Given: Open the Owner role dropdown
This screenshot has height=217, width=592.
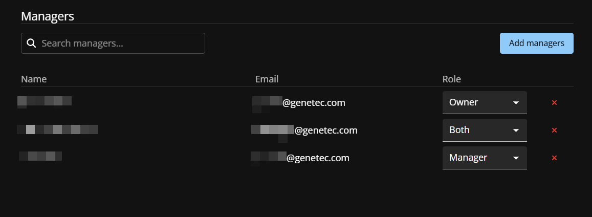Looking at the screenshot, I should click(x=484, y=102).
